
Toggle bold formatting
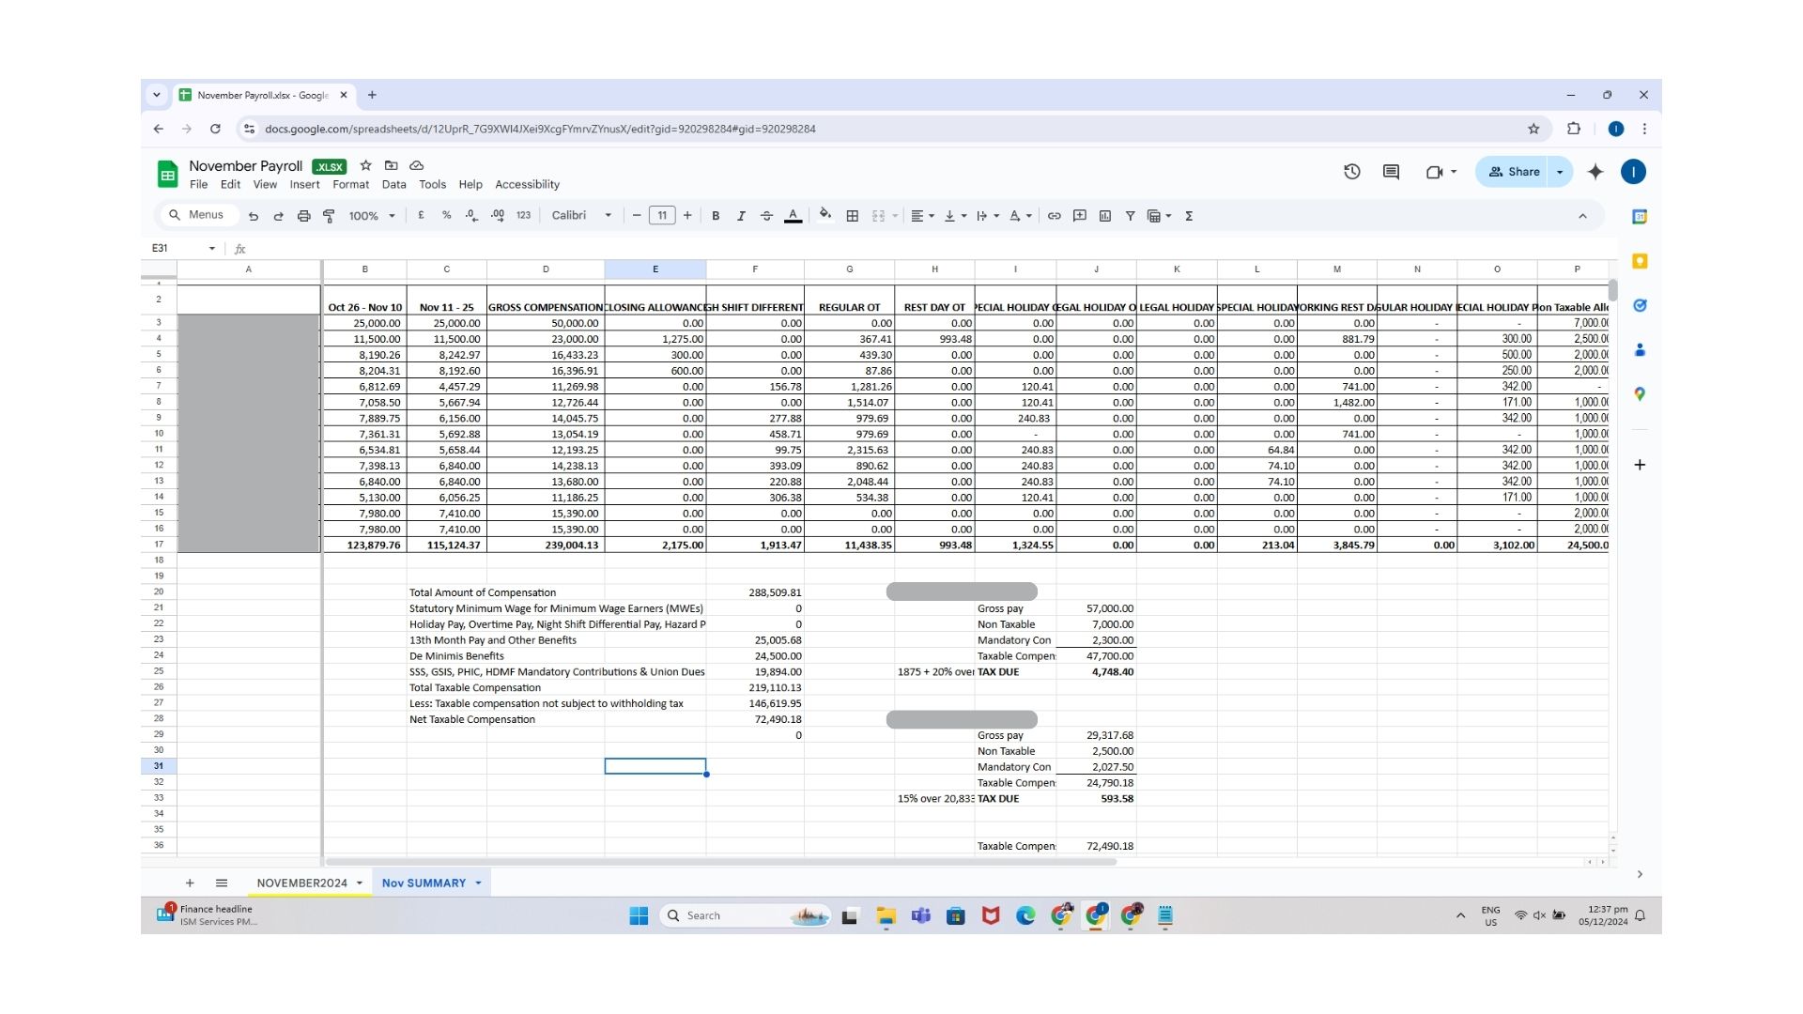tap(716, 216)
